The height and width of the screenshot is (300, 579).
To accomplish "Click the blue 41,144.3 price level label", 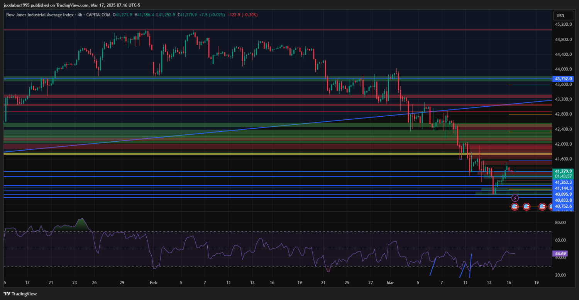I will point(563,188).
